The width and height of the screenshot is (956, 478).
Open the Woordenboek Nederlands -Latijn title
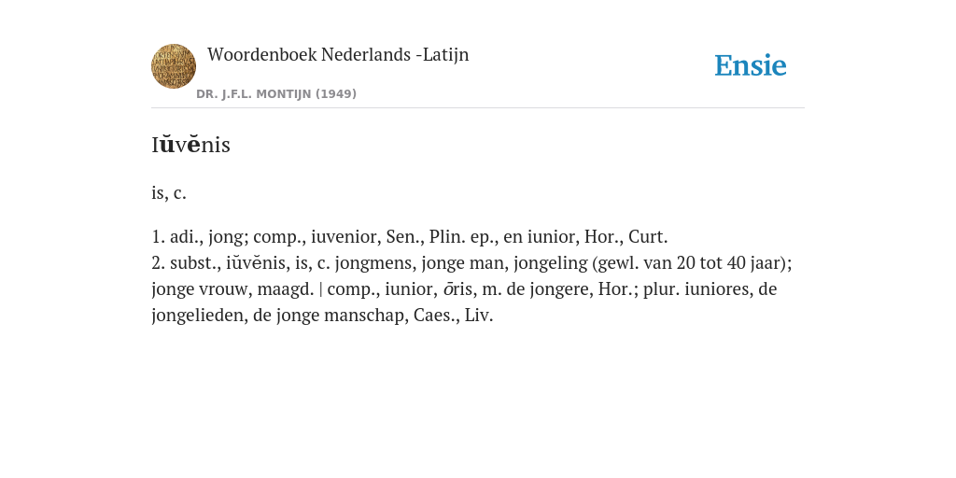[x=338, y=54]
